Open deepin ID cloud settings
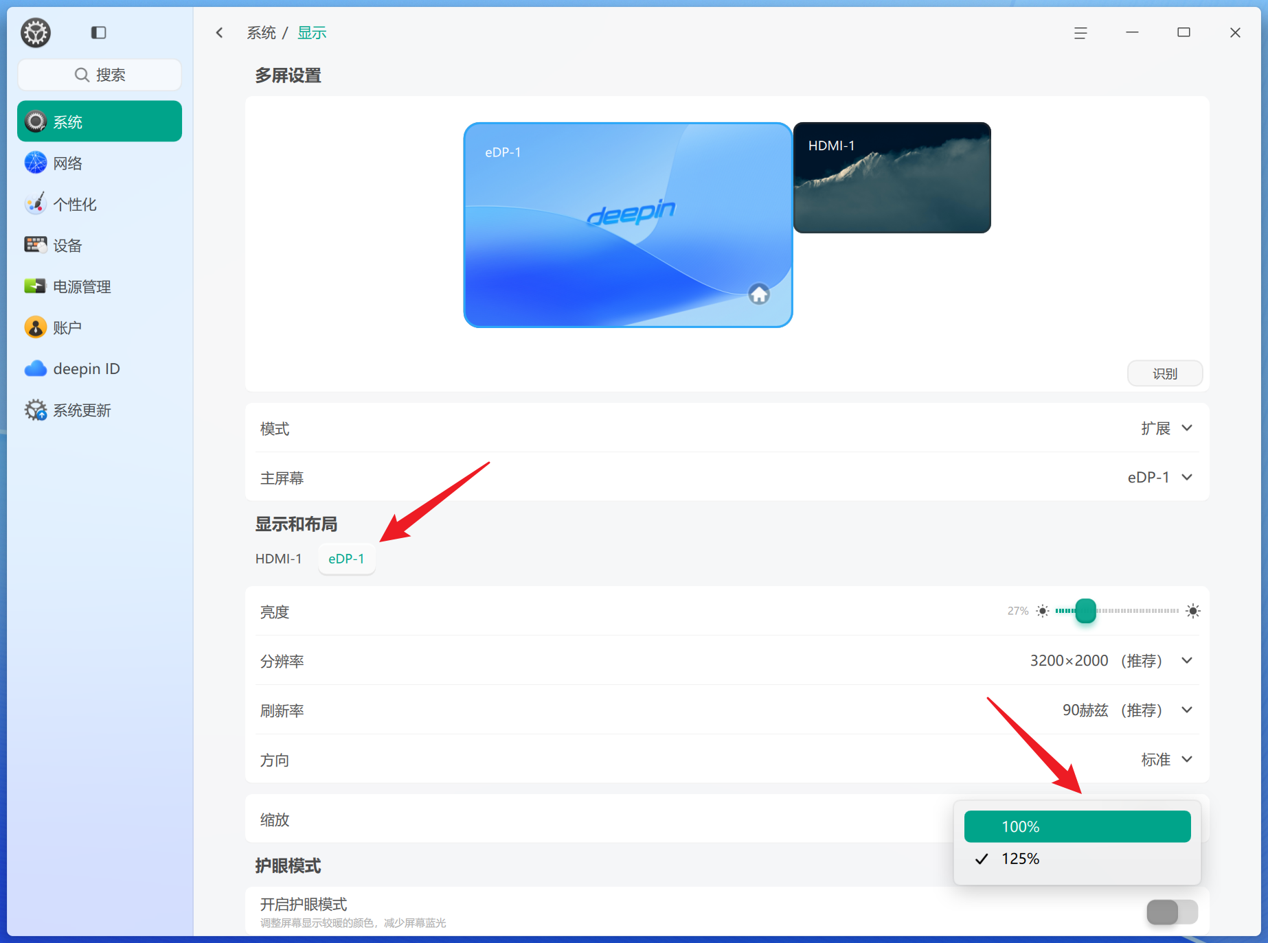Screen dimensions: 1268x943 pos(100,369)
